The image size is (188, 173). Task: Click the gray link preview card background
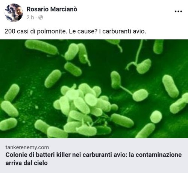(x=94, y=156)
